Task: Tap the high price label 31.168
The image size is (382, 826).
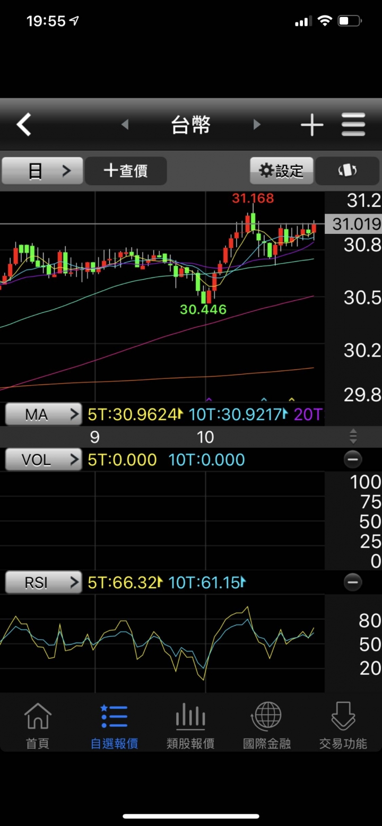Action: click(253, 198)
